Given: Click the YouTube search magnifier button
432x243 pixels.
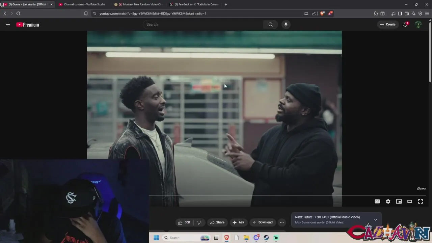Looking at the screenshot, I should [271, 24].
